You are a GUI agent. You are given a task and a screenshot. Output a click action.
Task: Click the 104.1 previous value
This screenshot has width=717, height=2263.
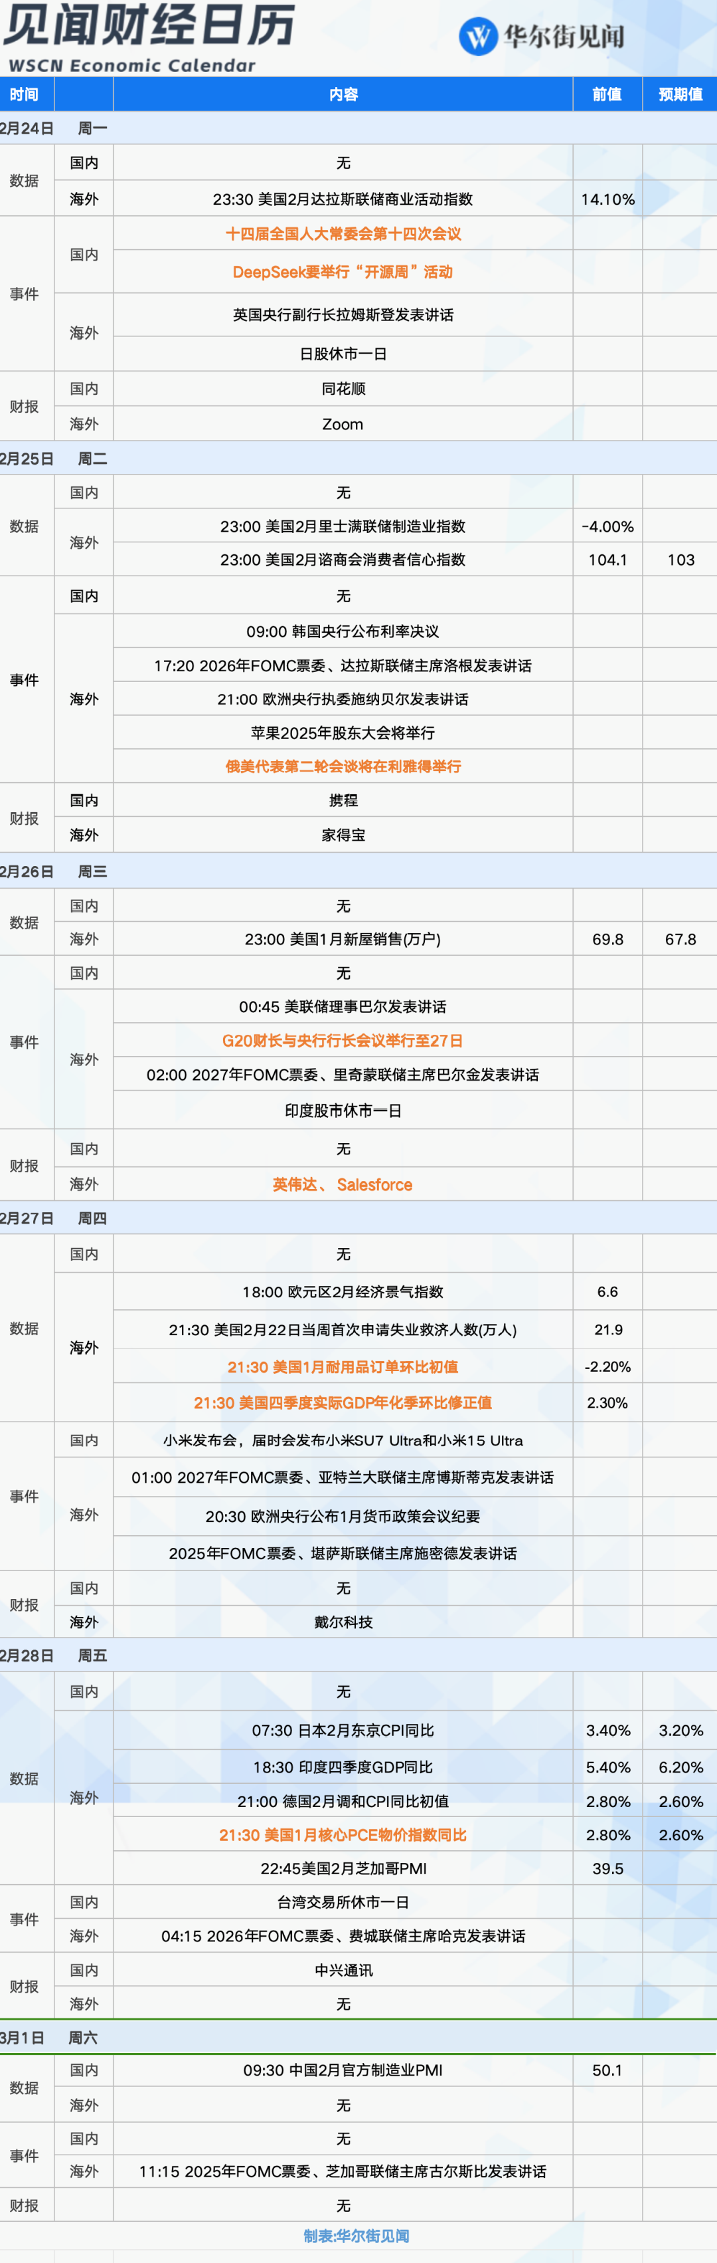[607, 560]
